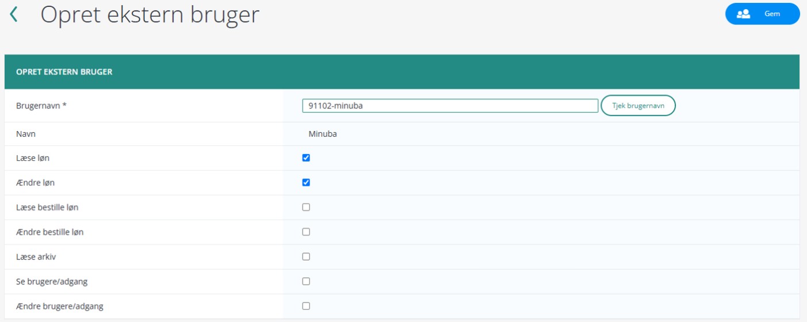Click the Brugernavn * field label
This screenshot has height=322, width=807.
[41, 106]
